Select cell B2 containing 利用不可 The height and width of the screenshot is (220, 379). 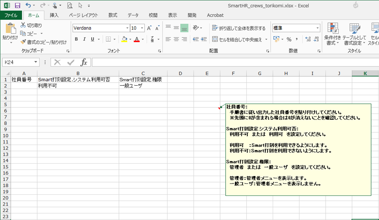pyautogui.click(x=78, y=86)
